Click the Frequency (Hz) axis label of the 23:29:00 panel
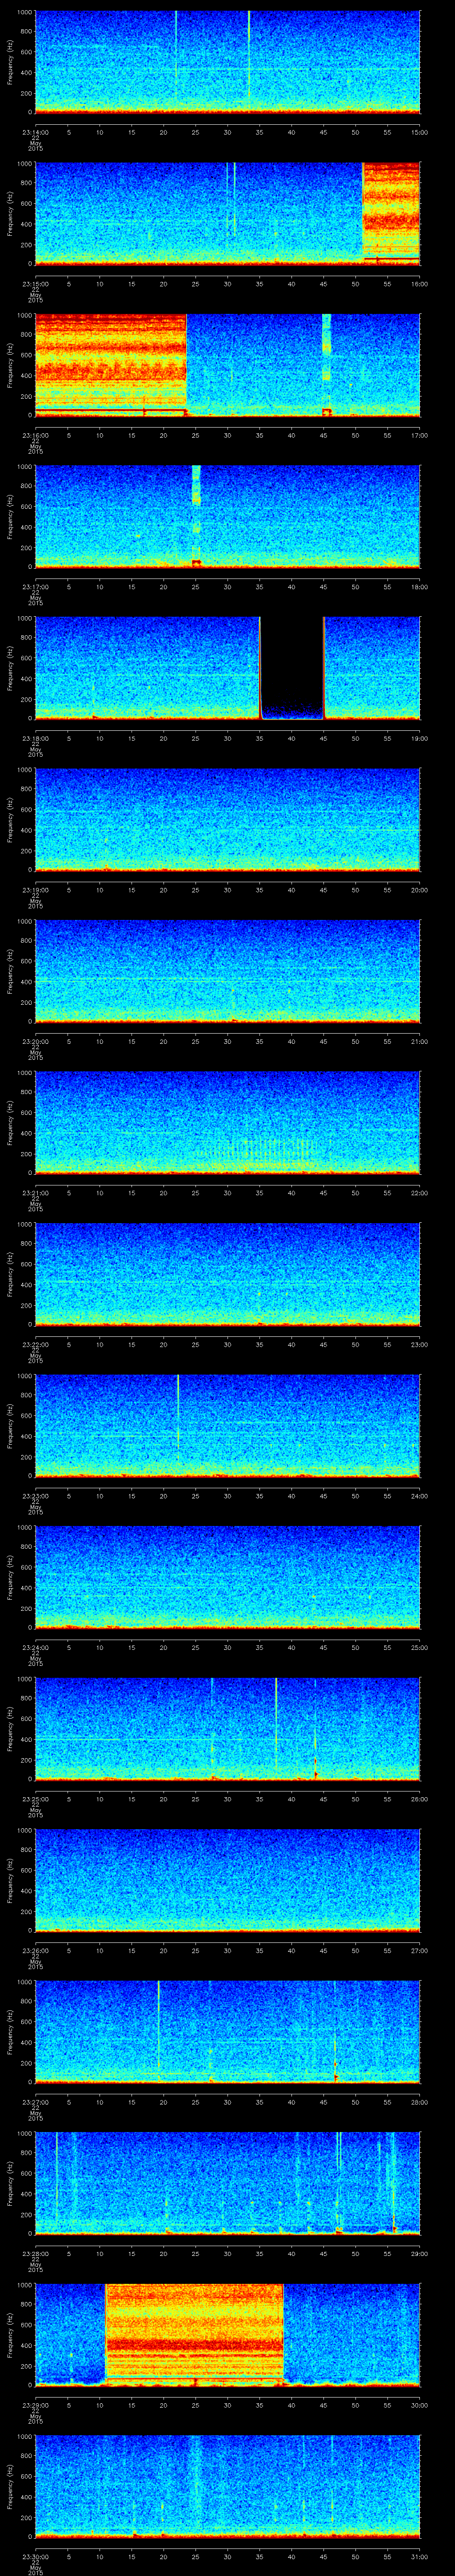The width and height of the screenshot is (455, 2576). click(10, 2335)
